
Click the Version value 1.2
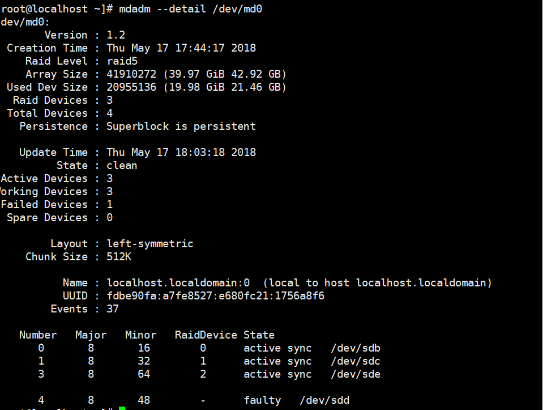116,35
